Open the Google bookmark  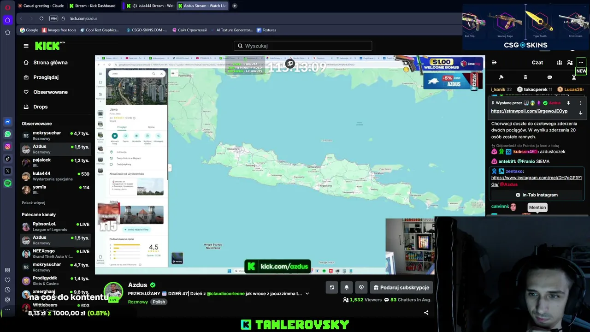click(29, 30)
